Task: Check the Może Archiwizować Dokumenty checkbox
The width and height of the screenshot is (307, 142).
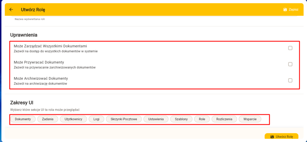Action: tap(290, 80)
